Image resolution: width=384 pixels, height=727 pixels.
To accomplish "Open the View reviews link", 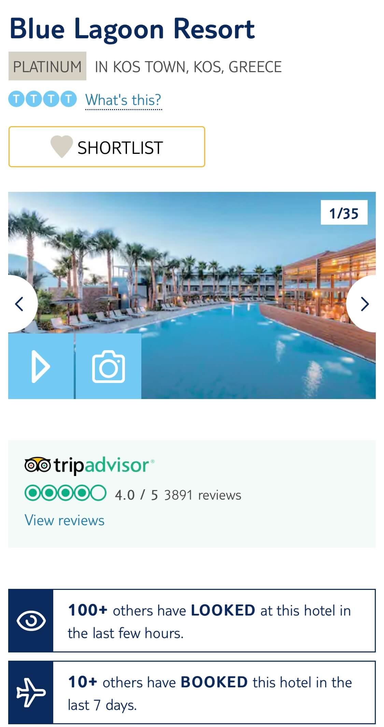I will pos(65,520).
